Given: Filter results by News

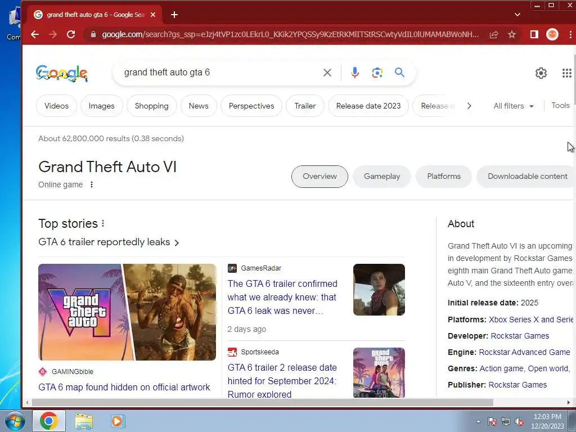Looking at the screenshot, I should (199, 106).
